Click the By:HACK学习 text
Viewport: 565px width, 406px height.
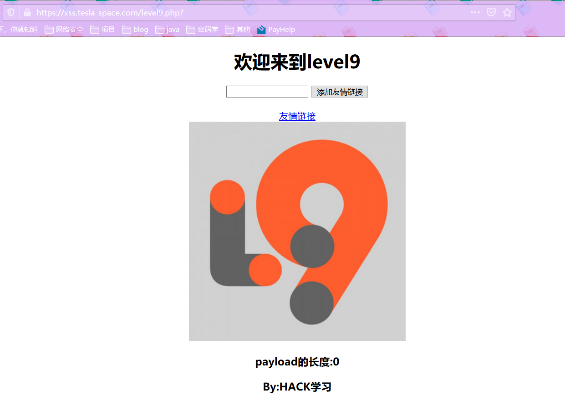[x=297, y=387]
